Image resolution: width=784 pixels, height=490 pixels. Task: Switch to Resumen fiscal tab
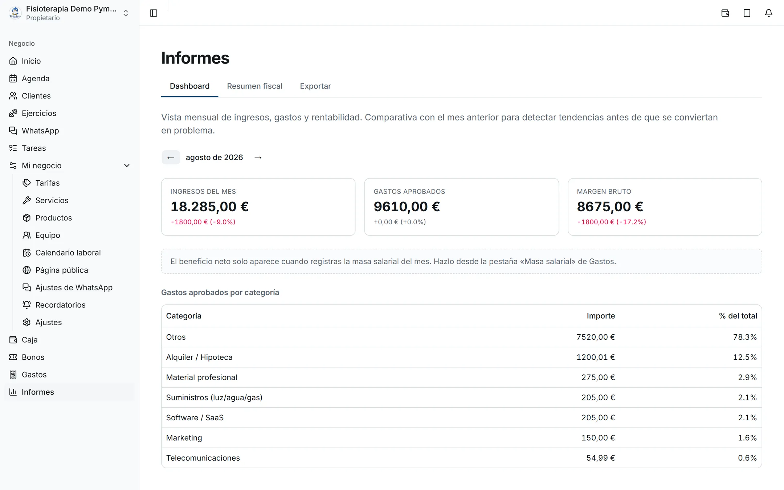coord(254,86)
